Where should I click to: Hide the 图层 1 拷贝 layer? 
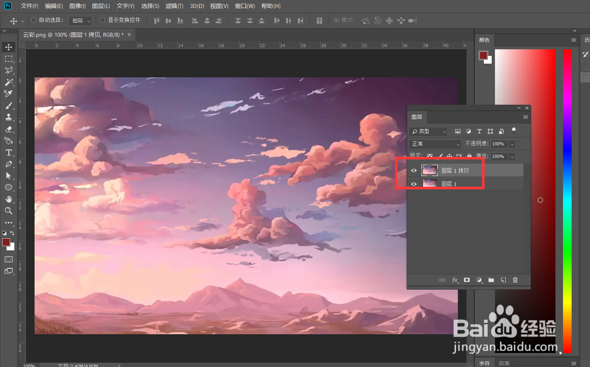pyautogui.click(x=414, y=171)
